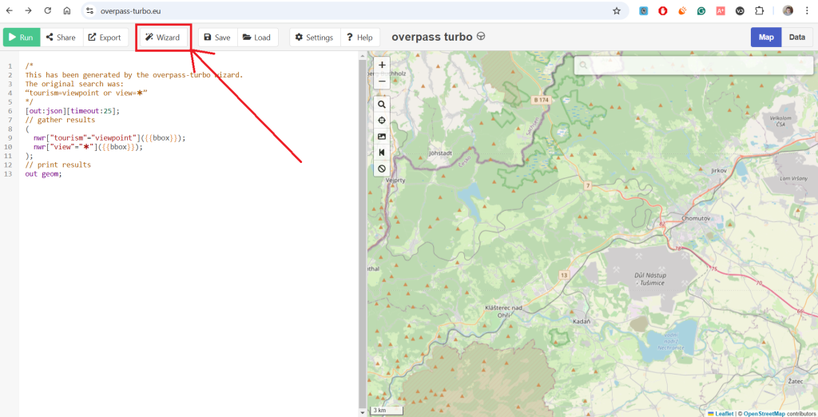Screen dimensions: 818x417
Task: Click the address bar showing overpass-turbo.eu
Action: [x=355, y=10]
